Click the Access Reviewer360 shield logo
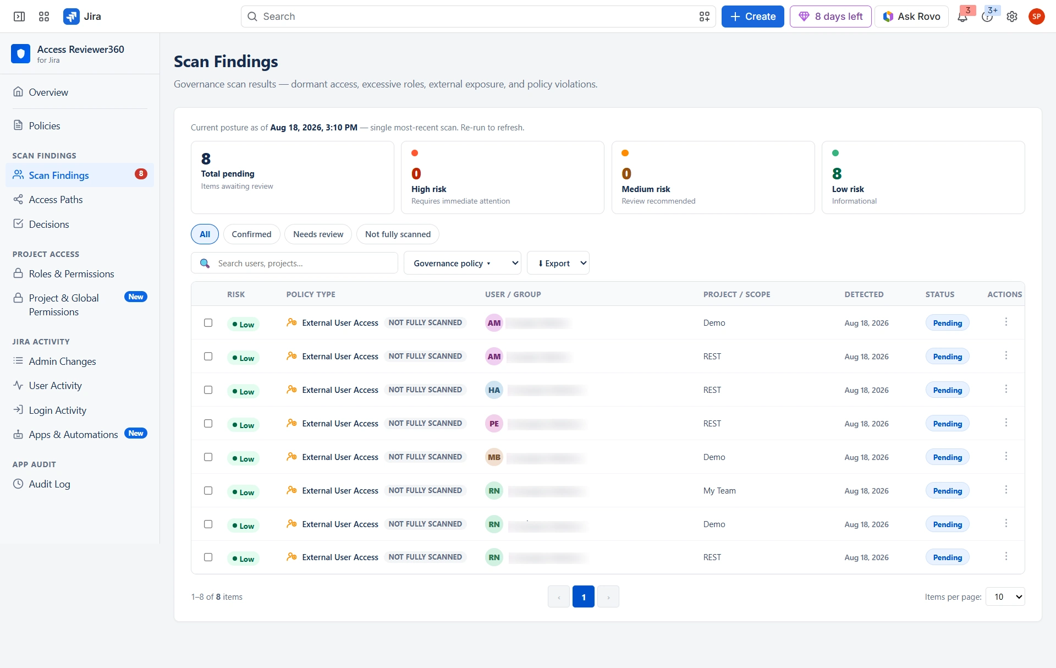 [21, 54]
